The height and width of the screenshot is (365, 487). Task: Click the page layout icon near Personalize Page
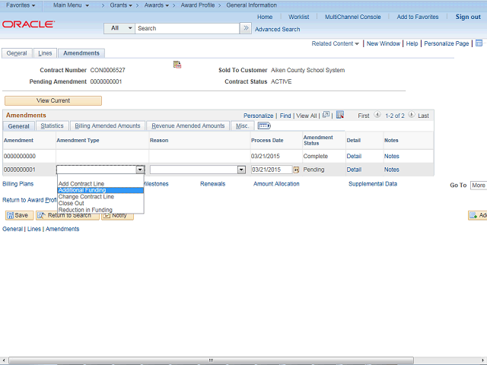(479, 43)
